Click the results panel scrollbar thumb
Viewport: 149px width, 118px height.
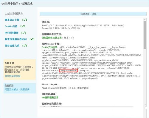(145, 35)
